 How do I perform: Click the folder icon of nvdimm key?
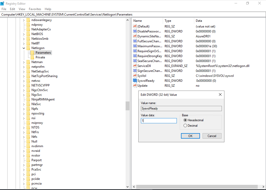tap(28, 146)
